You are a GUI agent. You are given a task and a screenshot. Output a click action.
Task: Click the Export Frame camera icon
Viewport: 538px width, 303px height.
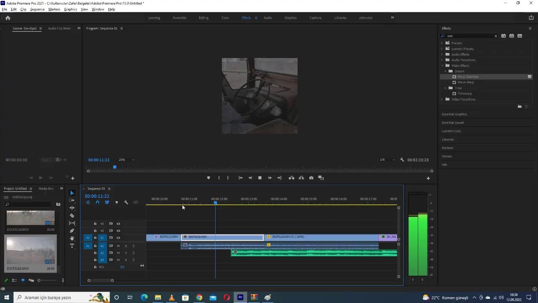[311, 178]
